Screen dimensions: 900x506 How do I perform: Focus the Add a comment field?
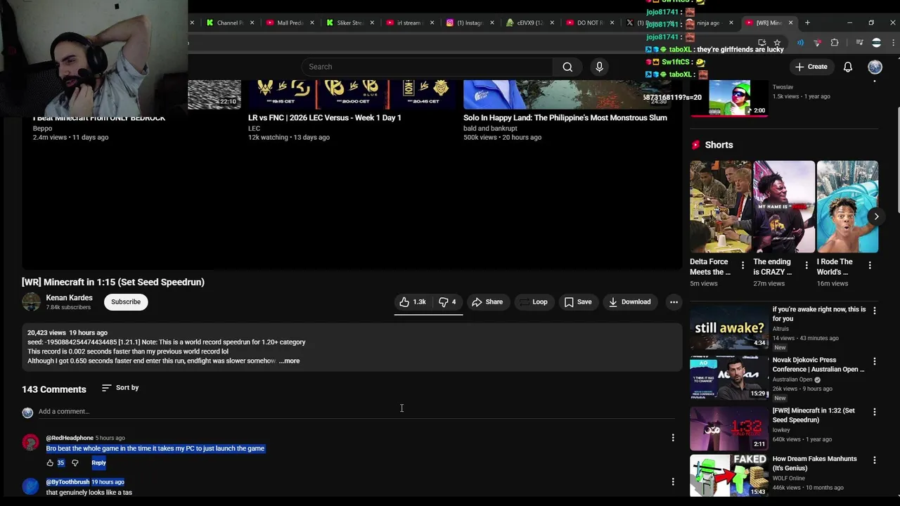(x=355, y=411)
